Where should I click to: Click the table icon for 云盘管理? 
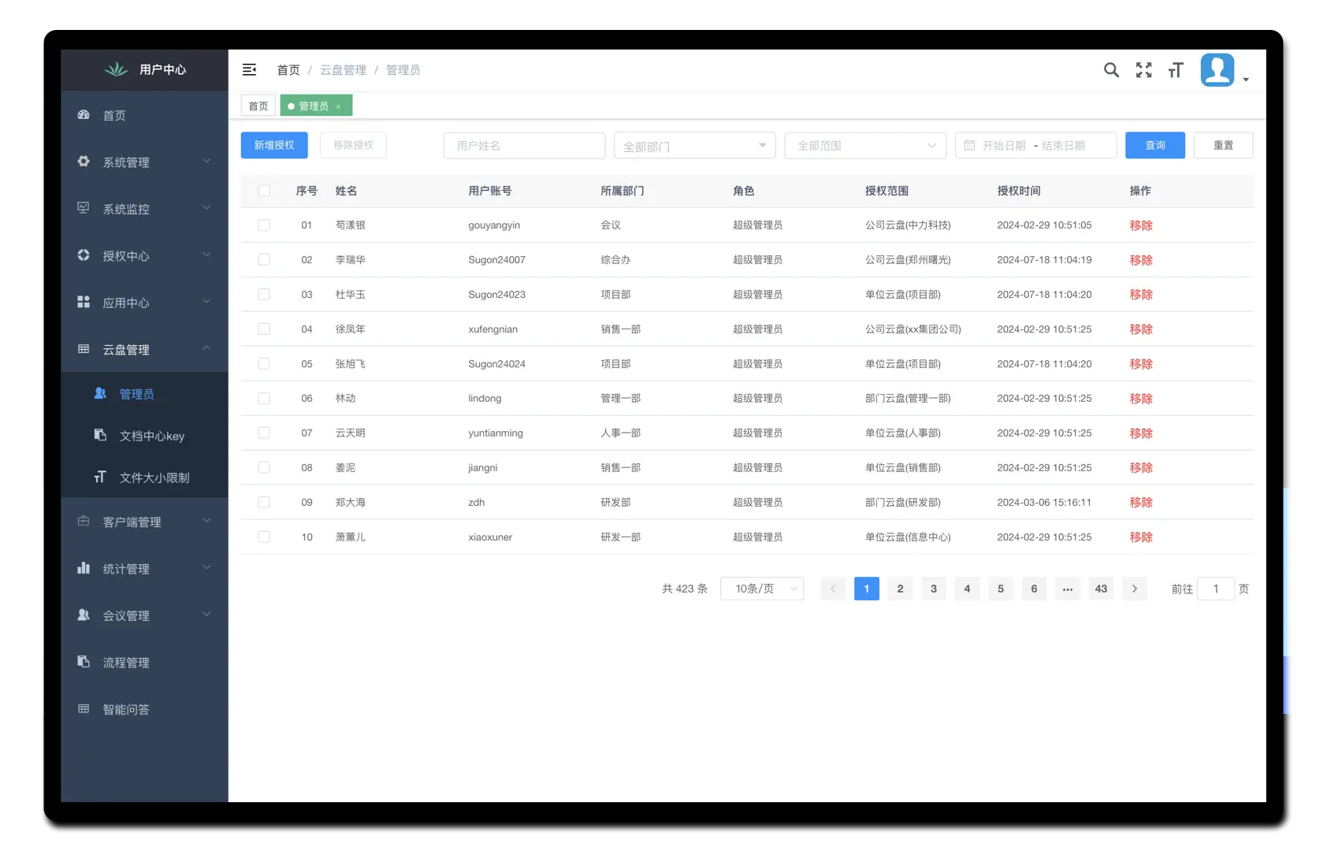(x=84, y=349)
